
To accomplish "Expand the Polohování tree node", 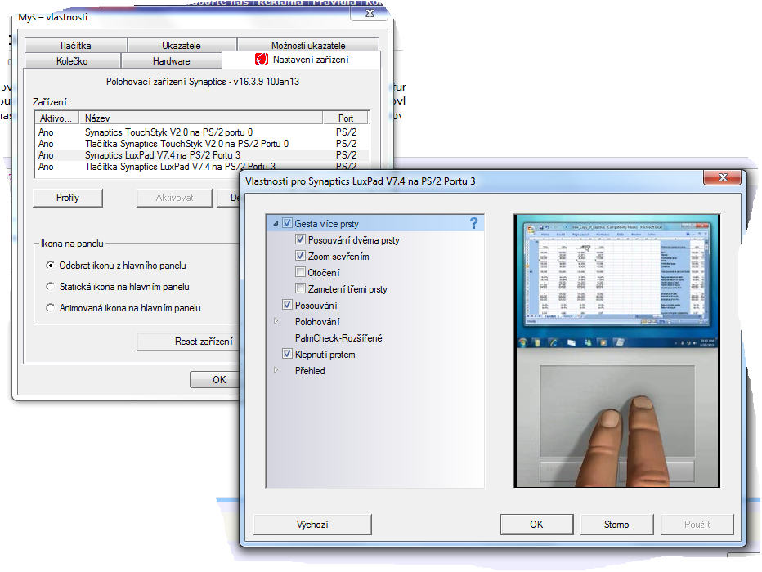I will (276, 321).
